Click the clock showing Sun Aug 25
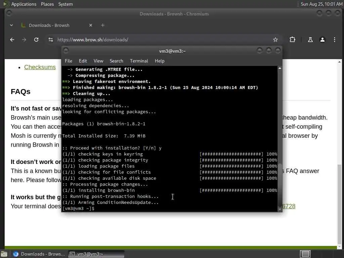This screenshot has height=258, width=344. (321, 4)
